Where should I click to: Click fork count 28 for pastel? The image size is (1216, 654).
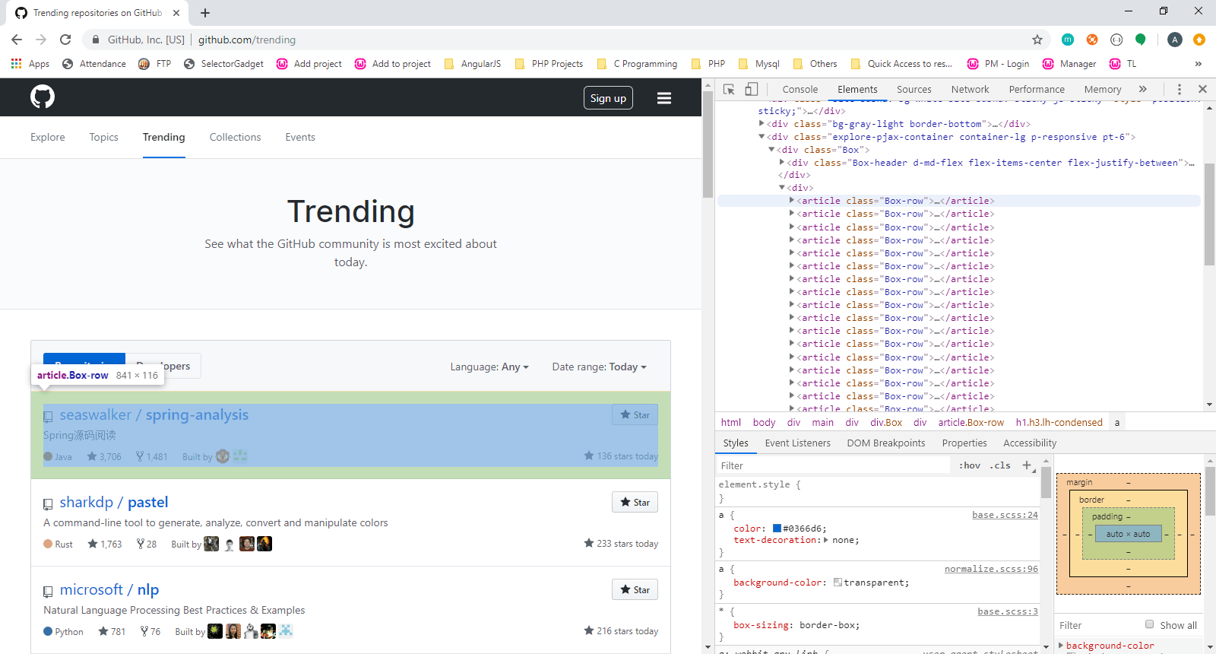pos(147,544)
